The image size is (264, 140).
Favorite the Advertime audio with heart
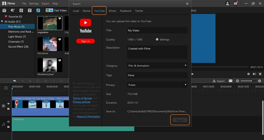(60, 39)
